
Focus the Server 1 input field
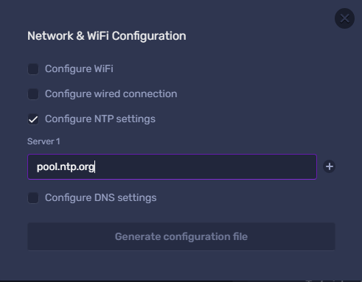(172, 167)
